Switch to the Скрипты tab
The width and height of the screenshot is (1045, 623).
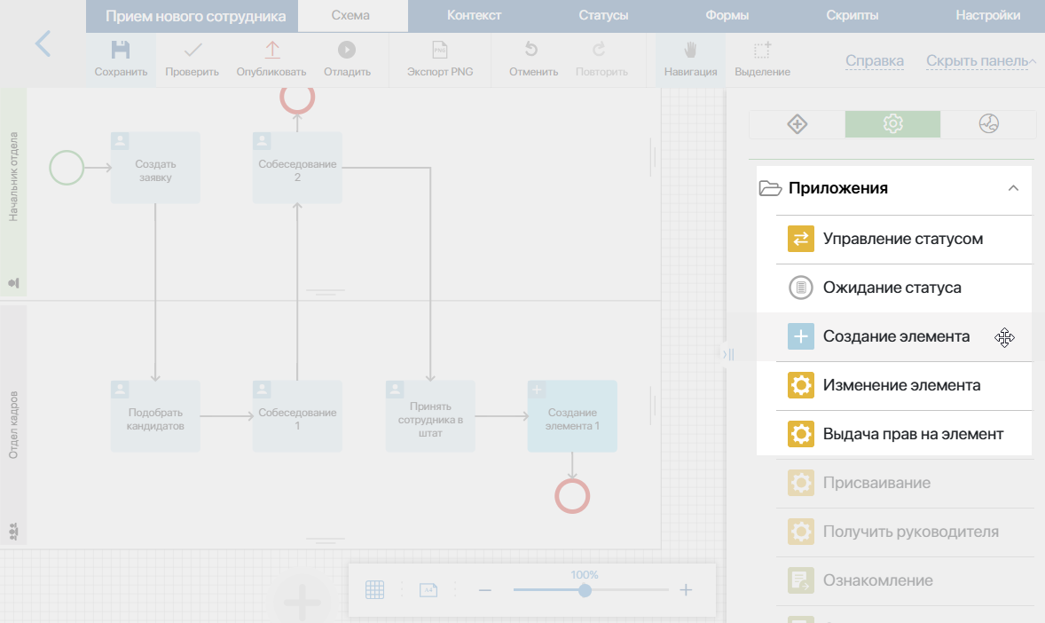tap(852, 15)
